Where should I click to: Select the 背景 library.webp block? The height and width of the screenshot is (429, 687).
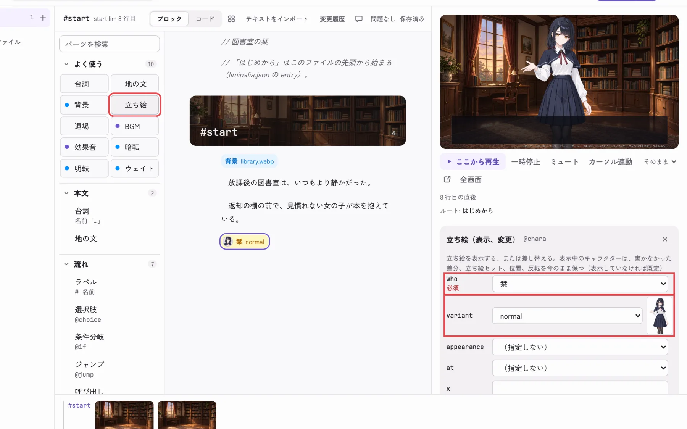click(249, 161)
